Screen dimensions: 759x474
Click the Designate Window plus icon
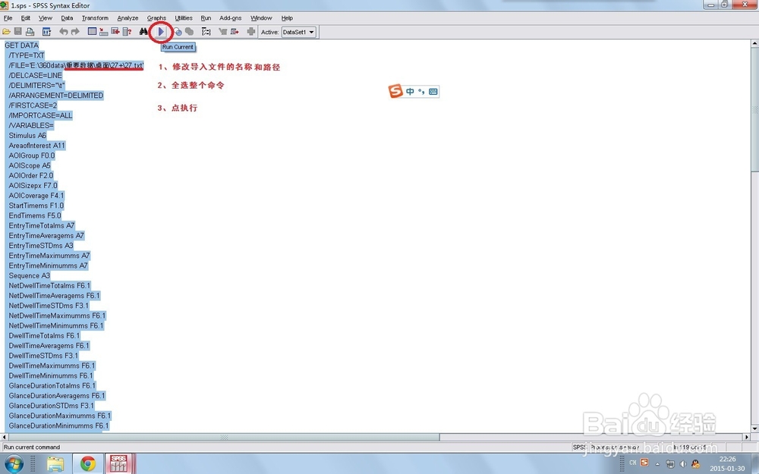pos(250,32)
